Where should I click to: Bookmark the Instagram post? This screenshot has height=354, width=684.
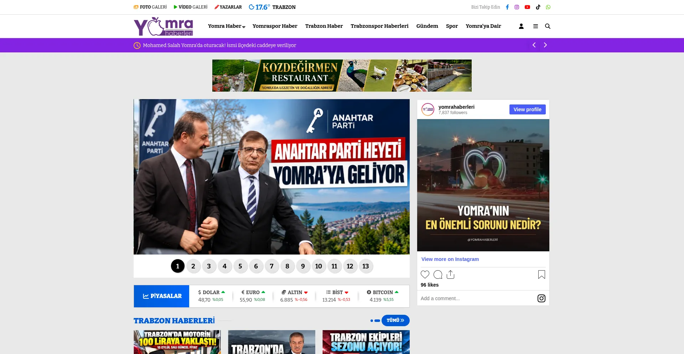tap(541, 275)
